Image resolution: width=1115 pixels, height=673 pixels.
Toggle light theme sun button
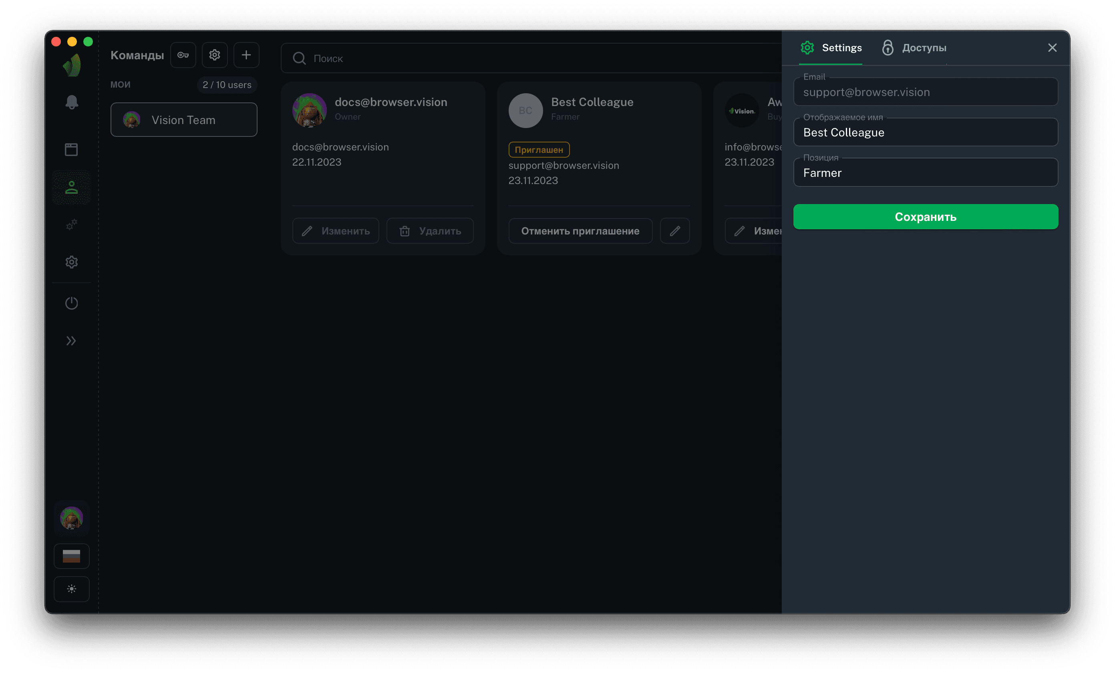point(72,589)
